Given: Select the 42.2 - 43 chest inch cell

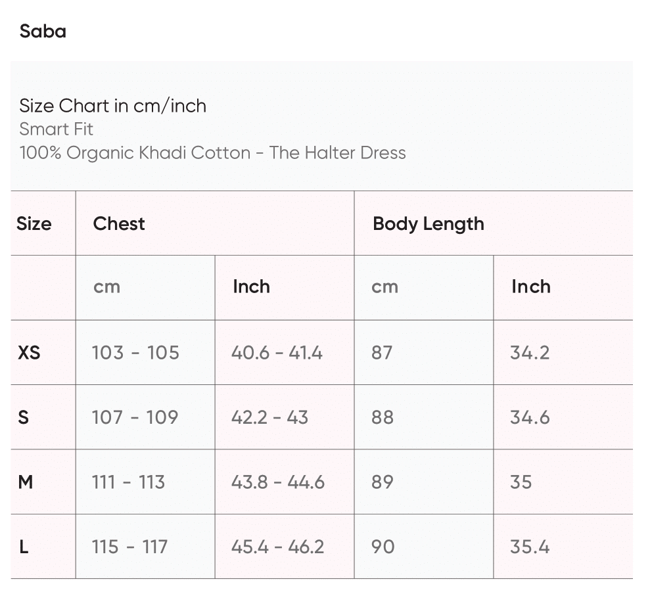Looking at the screenshot, I should click(269, 417).
